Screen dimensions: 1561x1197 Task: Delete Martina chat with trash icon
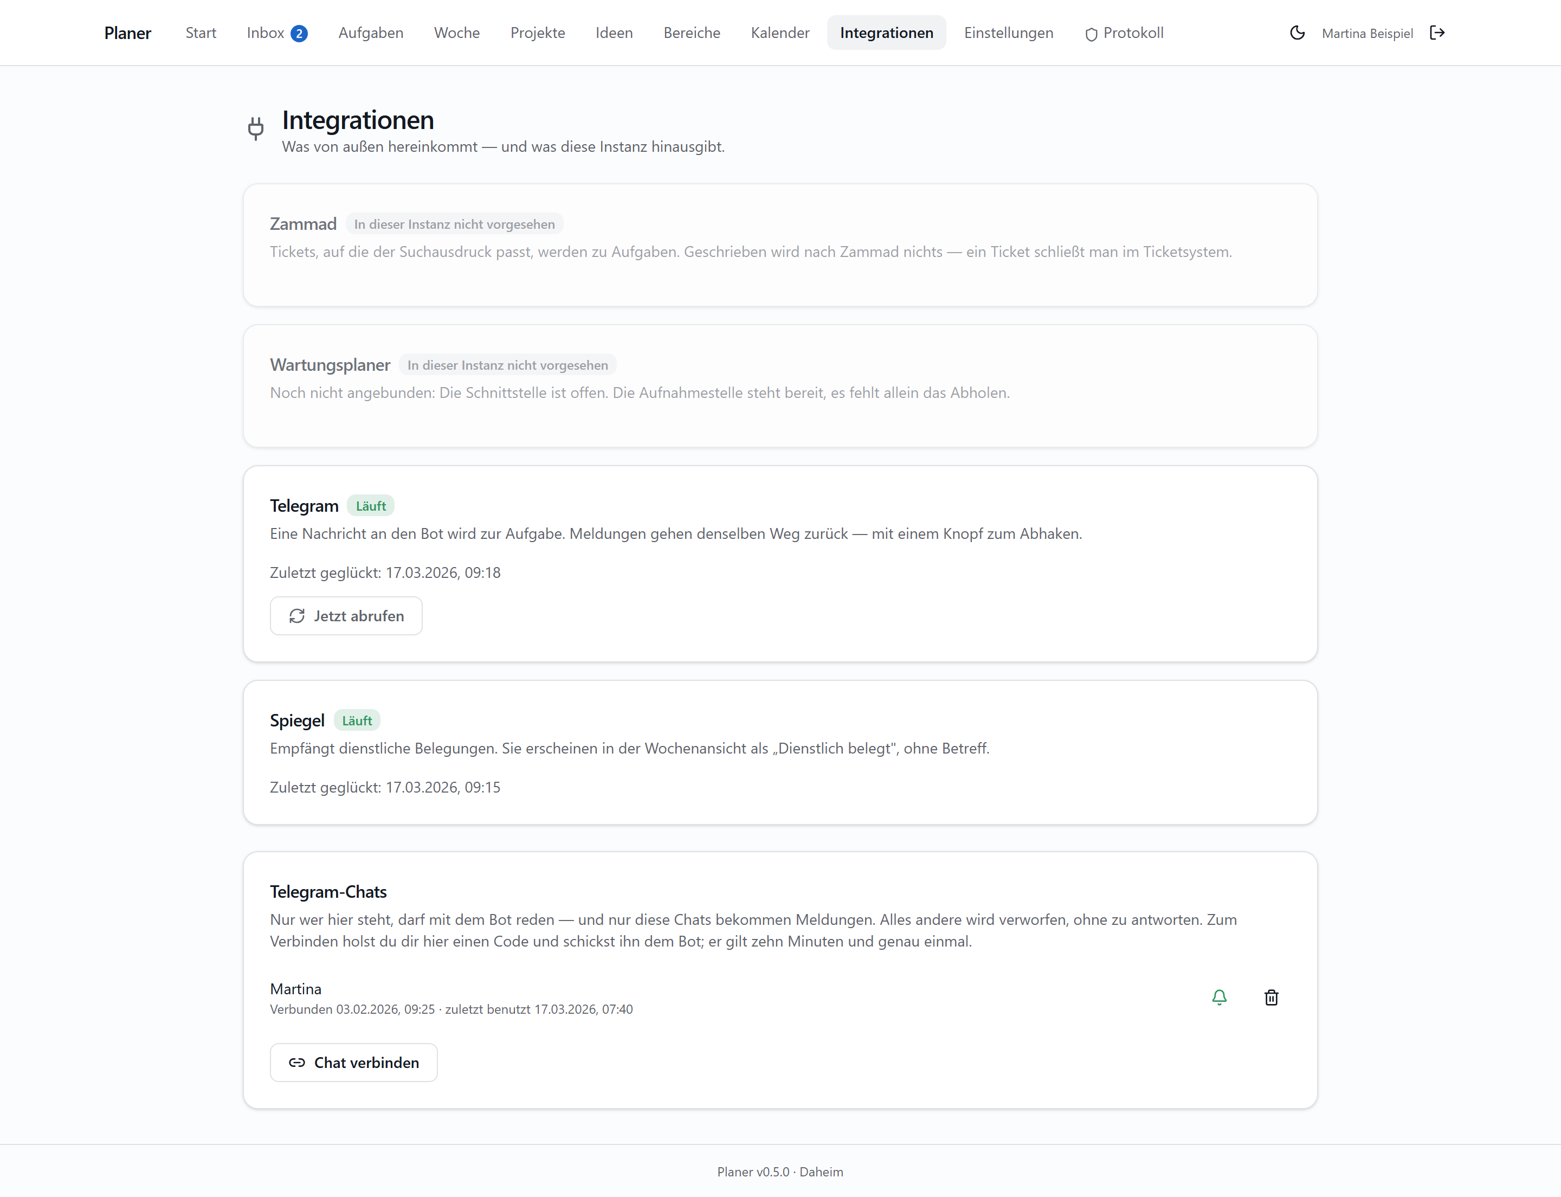tap(1271, 998)
